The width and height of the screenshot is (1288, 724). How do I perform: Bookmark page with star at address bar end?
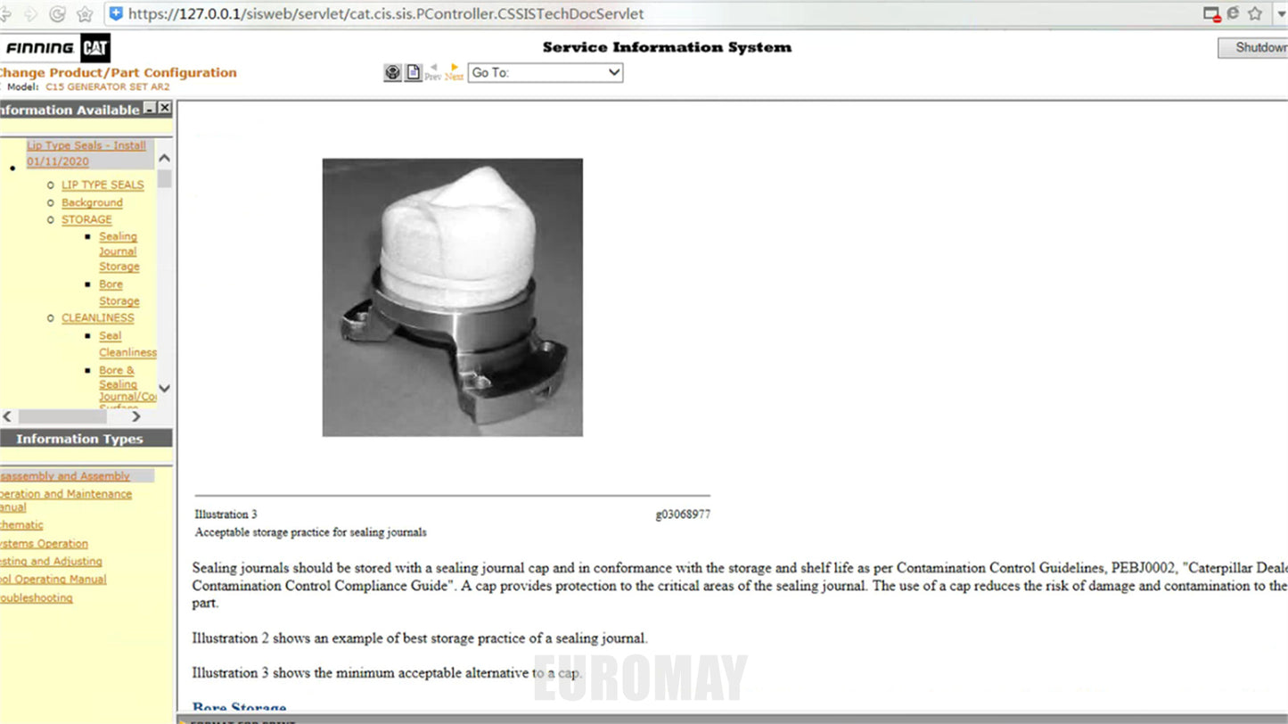[1255, 13]
